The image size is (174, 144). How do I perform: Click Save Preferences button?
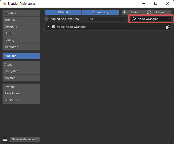point(25,139)
